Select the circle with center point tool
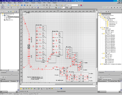Screen dimensions: 122x95 click(24, 8)
